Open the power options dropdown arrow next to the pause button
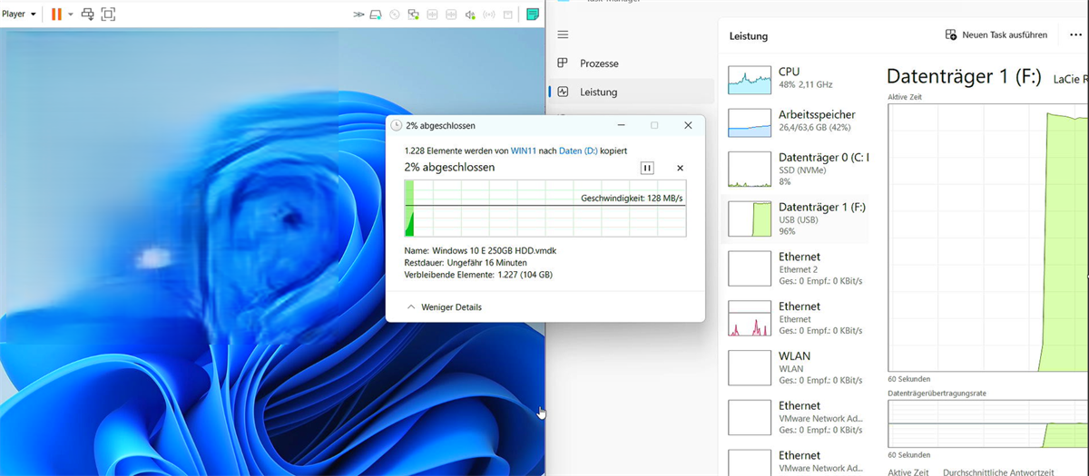 pos(71,15)
